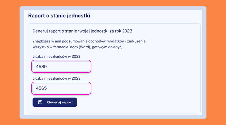Click the clipboard icon on Generuj raport button
Screen dimensions: 226x125
40,102
